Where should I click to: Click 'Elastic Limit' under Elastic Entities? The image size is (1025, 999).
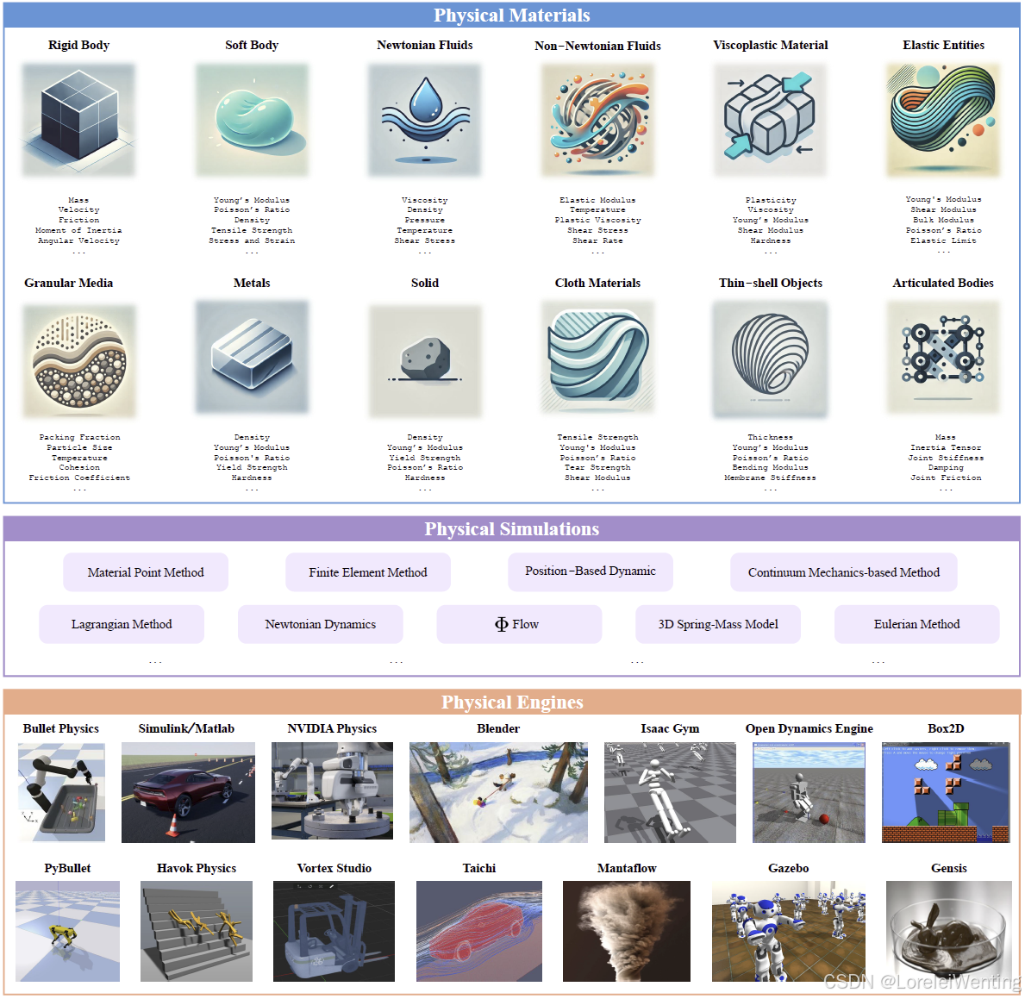coord(943,240)
